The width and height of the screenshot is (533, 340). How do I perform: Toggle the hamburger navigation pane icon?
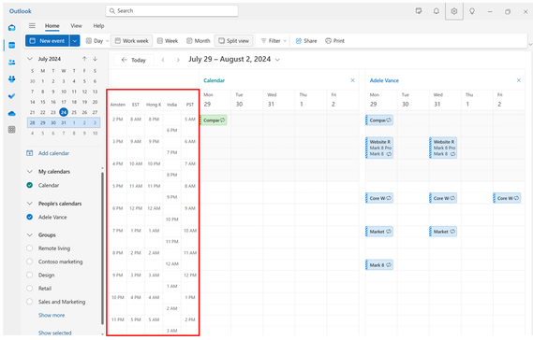32,26
